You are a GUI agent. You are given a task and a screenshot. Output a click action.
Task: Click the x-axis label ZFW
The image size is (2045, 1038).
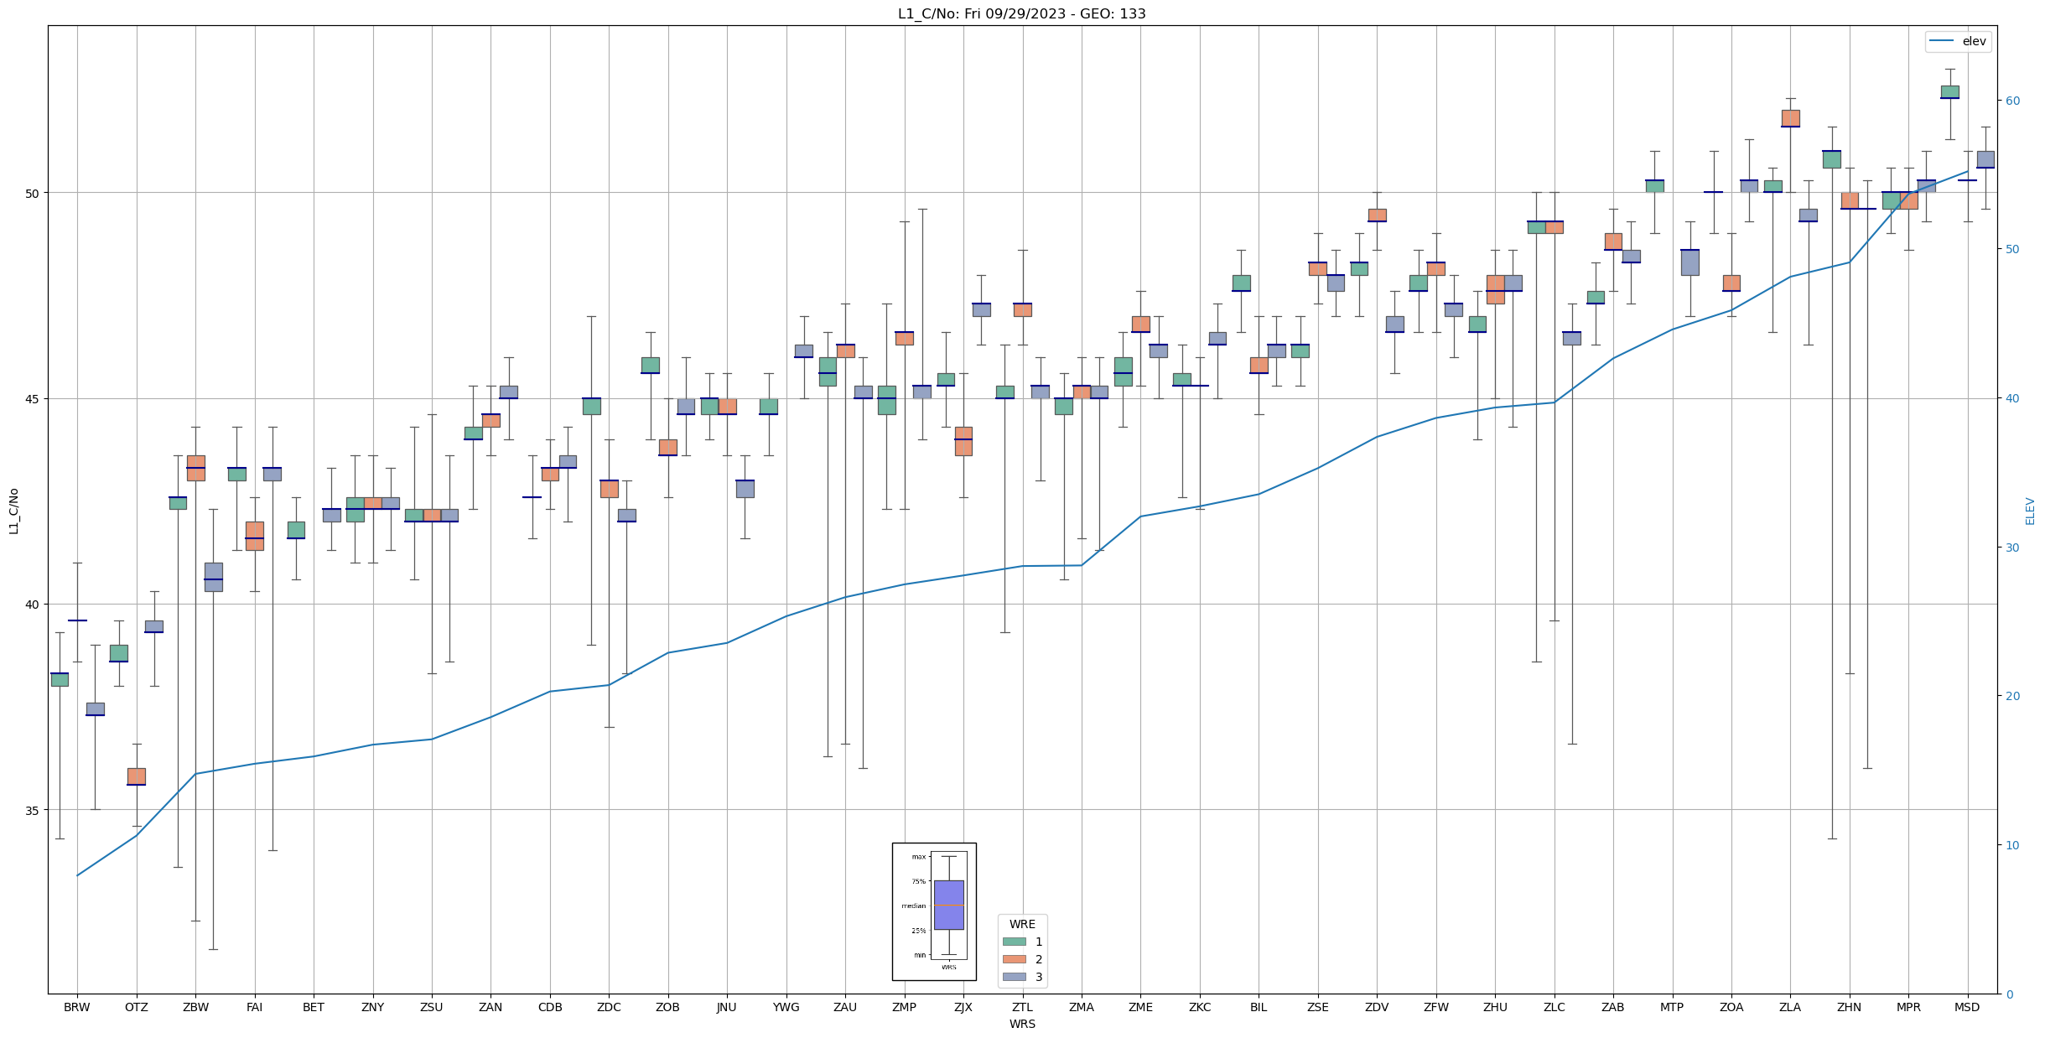tap(1436, 1007)
